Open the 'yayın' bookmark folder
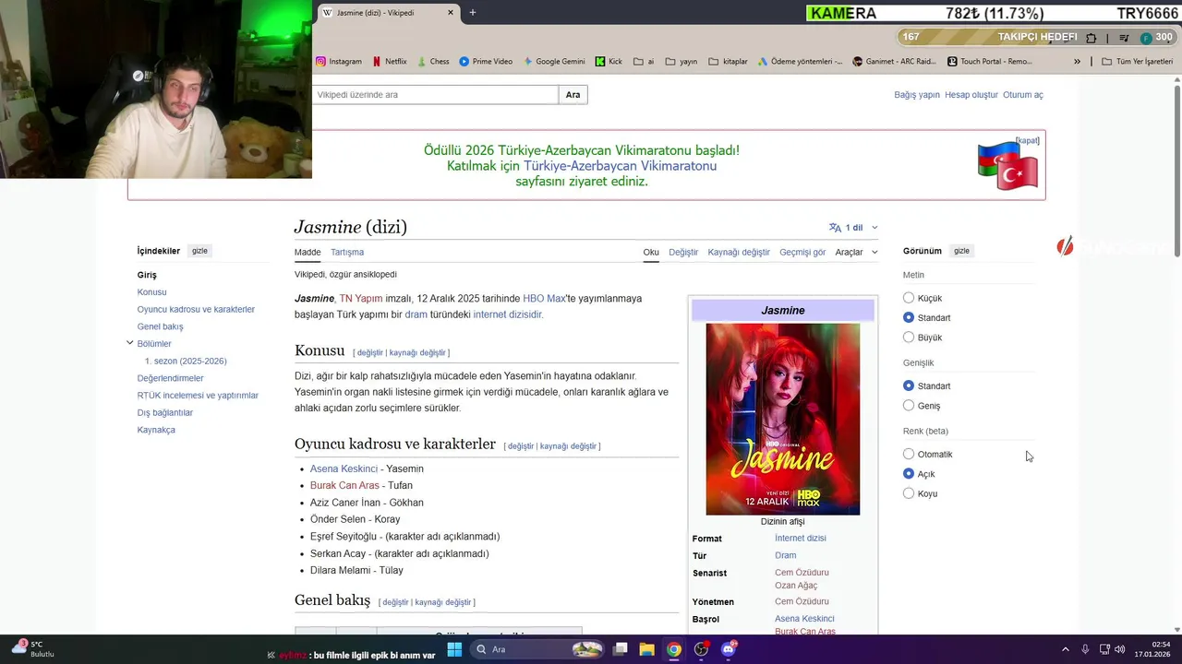 (x=681, y=62)
